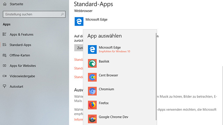Choose the Firefox icon
223x125 pixels.
92,105
